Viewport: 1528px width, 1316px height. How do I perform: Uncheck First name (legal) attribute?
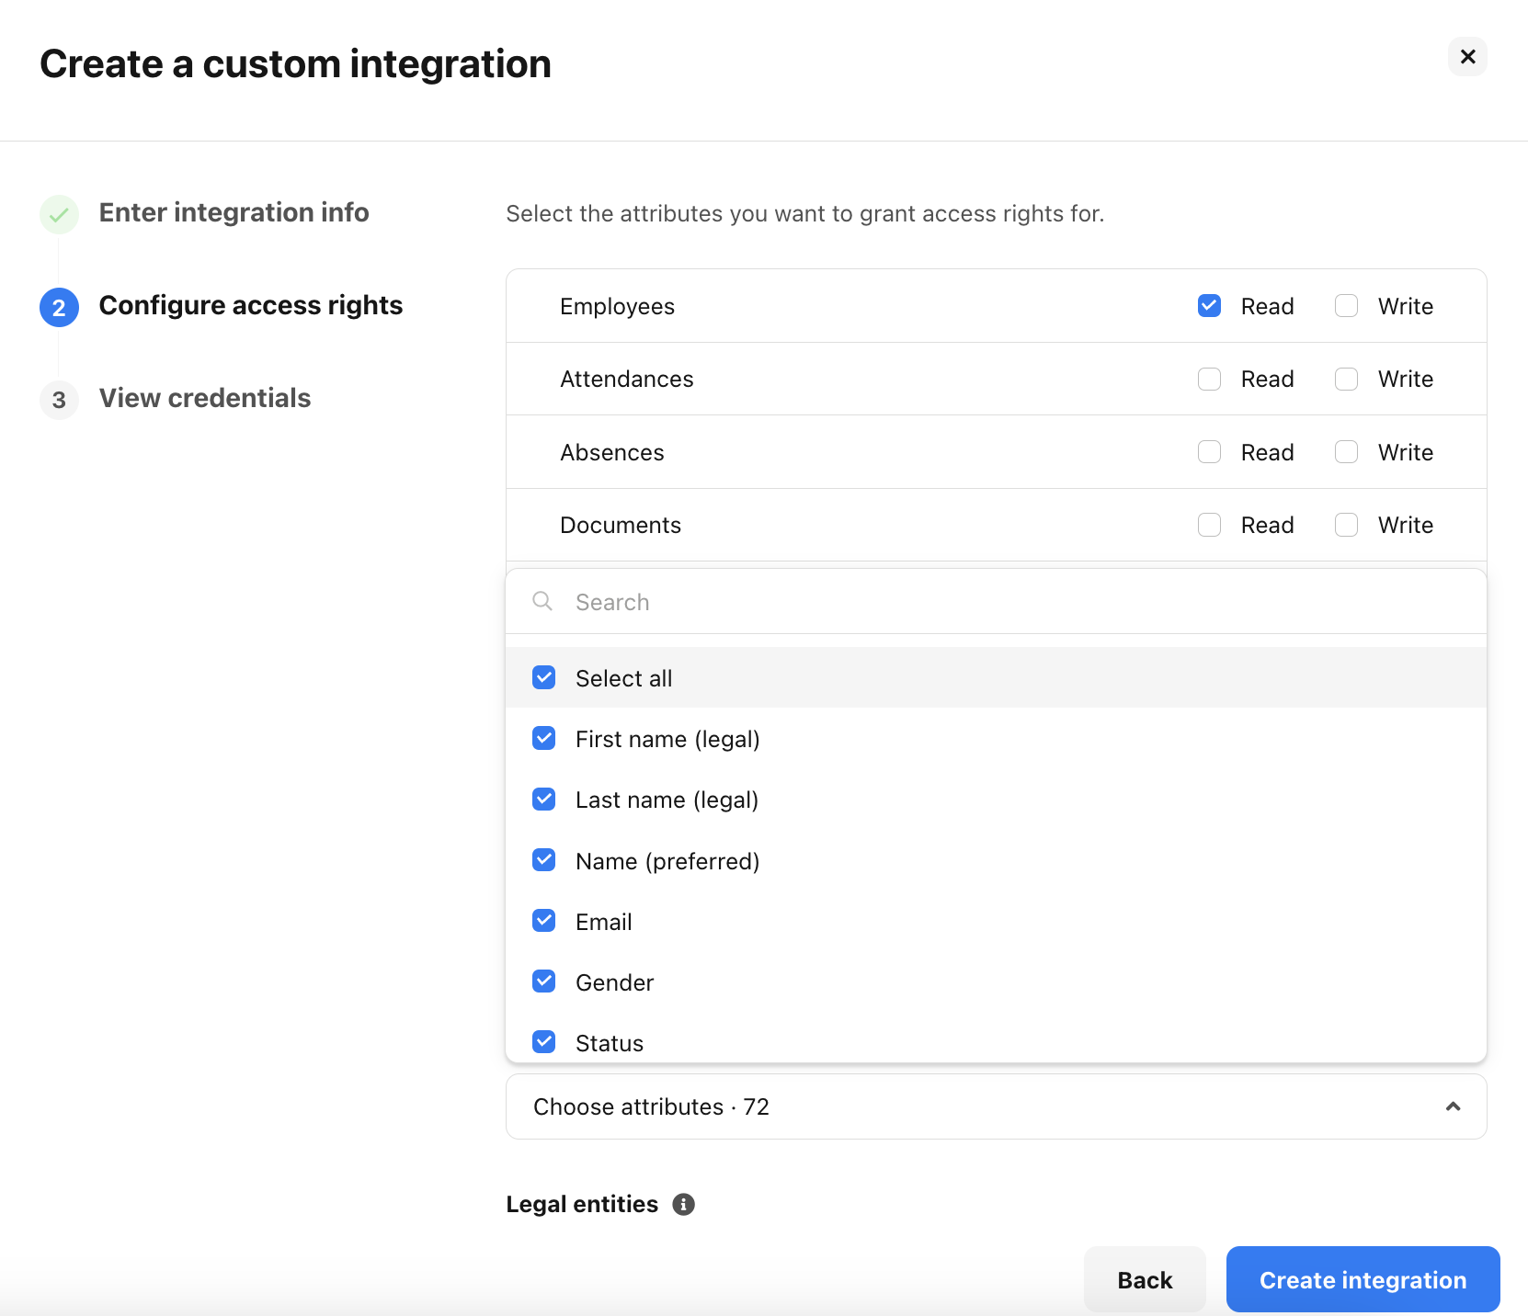click(x=544, y=739)
